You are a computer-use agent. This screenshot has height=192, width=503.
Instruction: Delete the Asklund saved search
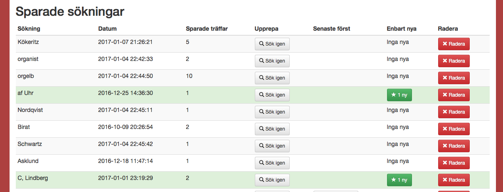[x=454, y=163]
